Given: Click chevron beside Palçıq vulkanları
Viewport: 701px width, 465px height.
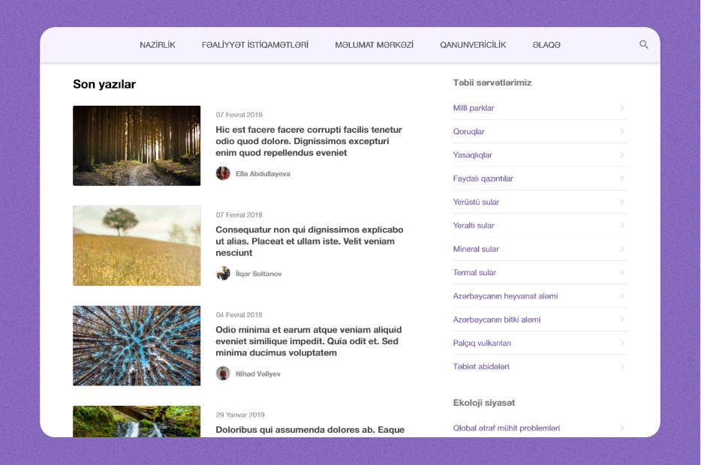Looking at the screenshot, I should coord(622,343).
